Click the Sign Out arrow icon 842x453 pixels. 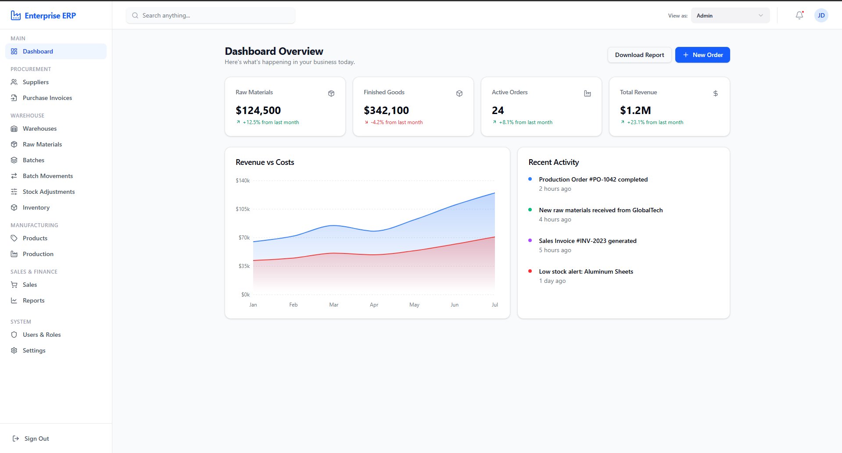coord(16,439)
